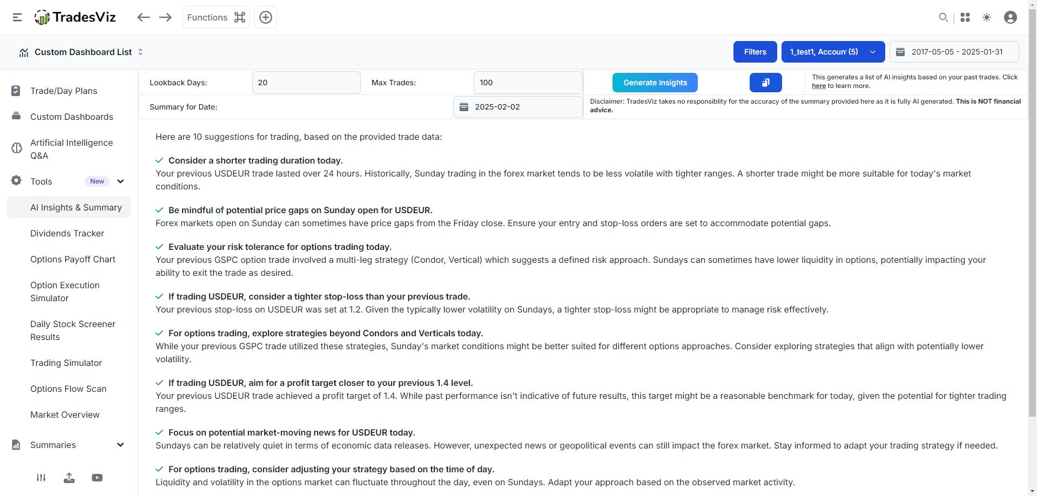Click 'consider a tighter stop-loss' heading

(319, 296)
